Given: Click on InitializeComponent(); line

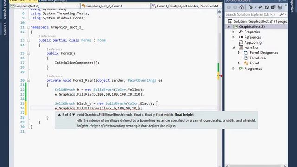Looking at the screenshot, I should point(77,63).
